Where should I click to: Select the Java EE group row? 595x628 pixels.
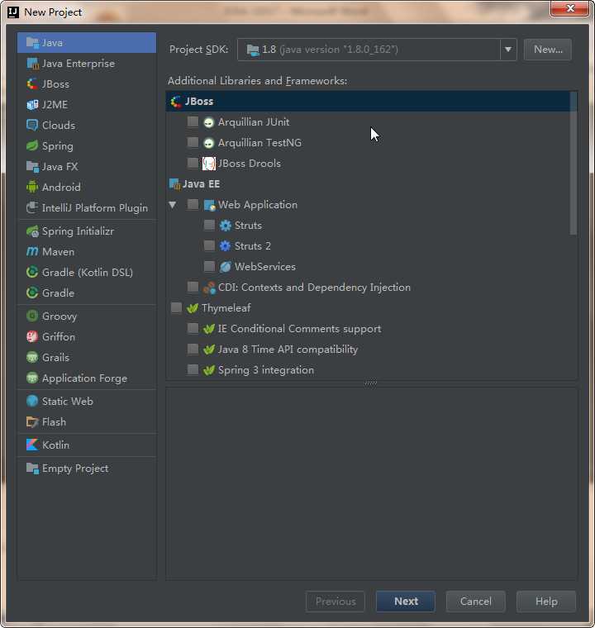(369, 183)
